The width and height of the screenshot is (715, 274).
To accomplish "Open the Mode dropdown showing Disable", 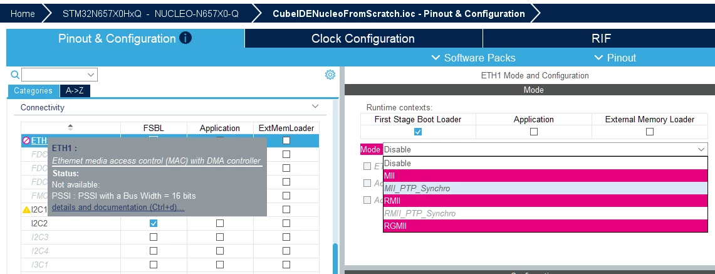I will [545, 149].
